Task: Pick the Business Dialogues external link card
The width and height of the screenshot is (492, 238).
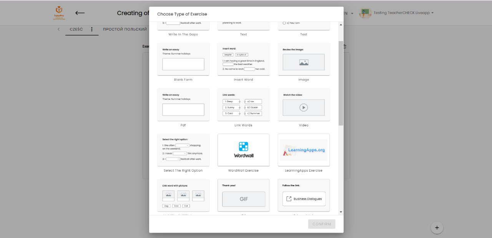Action: 304,195
